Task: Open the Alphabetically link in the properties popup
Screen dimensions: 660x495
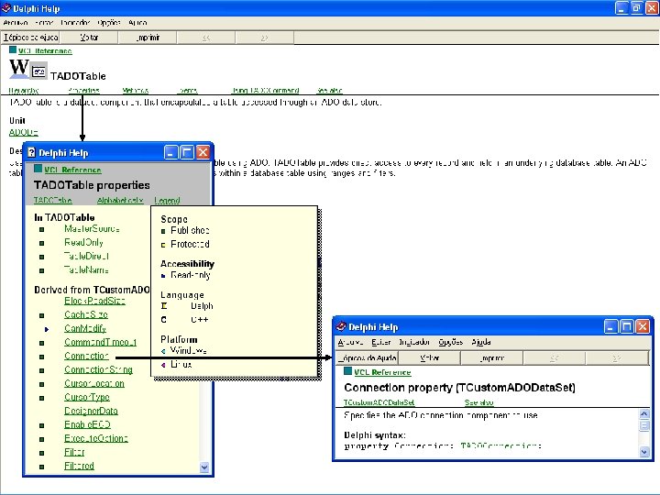Action: [x=120, y=201]
